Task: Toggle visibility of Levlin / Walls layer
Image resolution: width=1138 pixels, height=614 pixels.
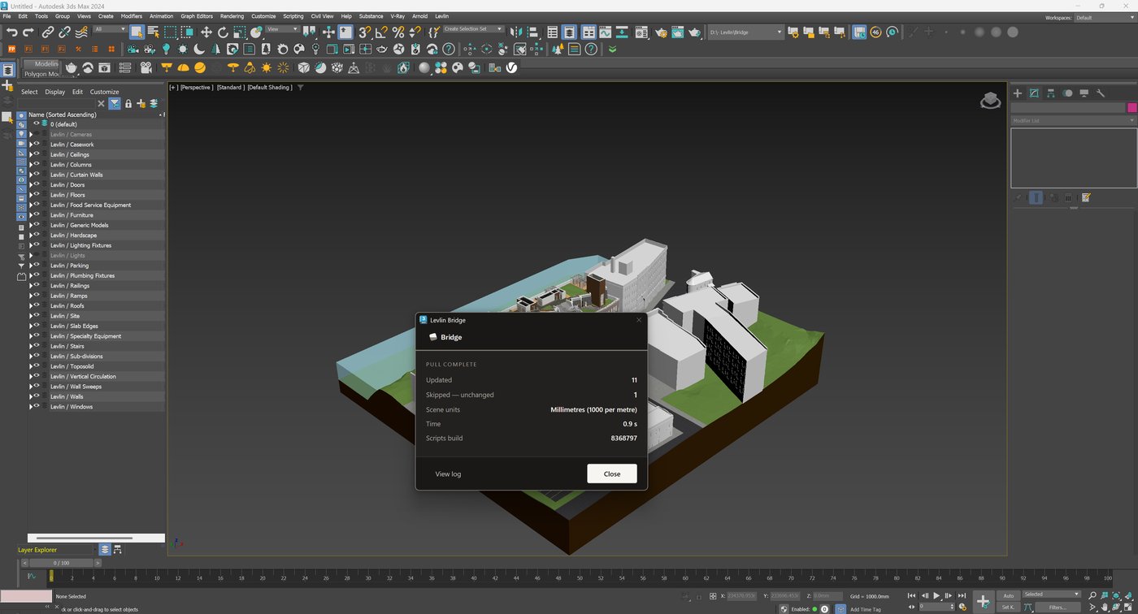Action: coord(37,396)
